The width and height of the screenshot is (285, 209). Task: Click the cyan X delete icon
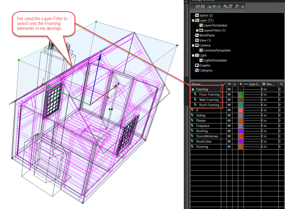[x=214, y=6]
